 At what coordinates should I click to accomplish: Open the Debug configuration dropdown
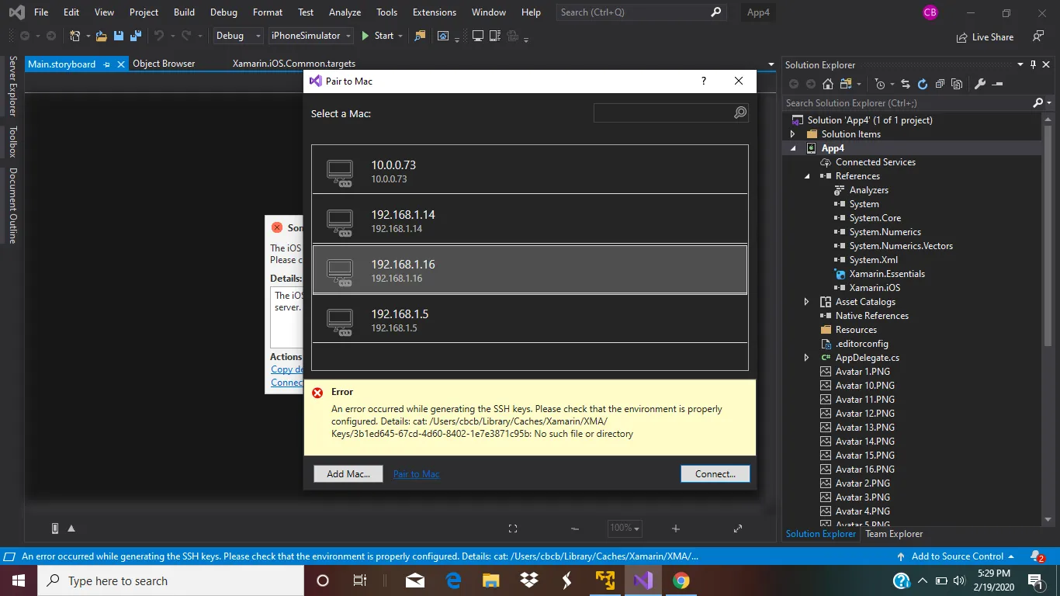coord(237,36)
